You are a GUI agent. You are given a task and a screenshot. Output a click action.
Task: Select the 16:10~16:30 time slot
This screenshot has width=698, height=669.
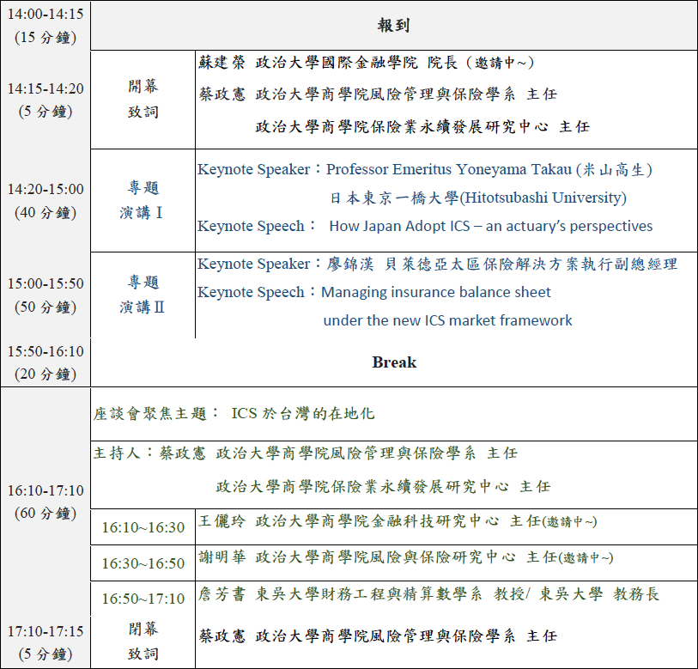pos(143,527)
